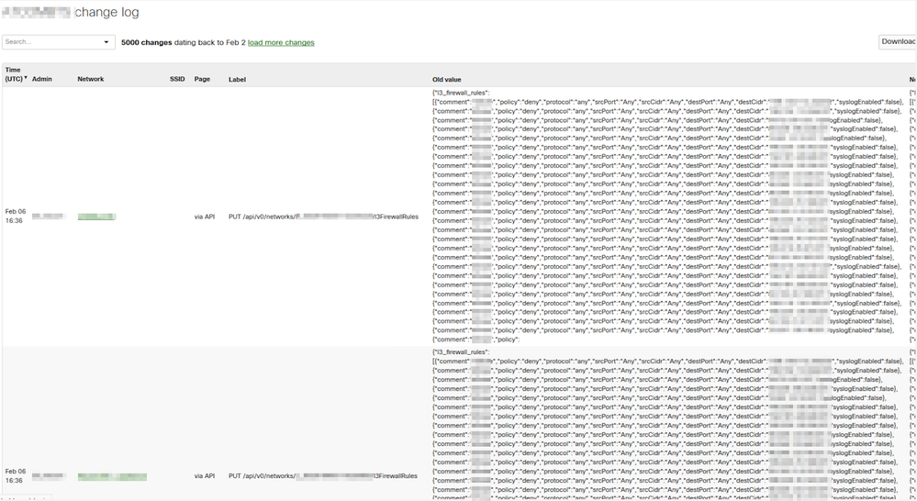Click the Time (UTC) column header
Image resolution: width=917 pixels, height=501 pixels.
13,74
